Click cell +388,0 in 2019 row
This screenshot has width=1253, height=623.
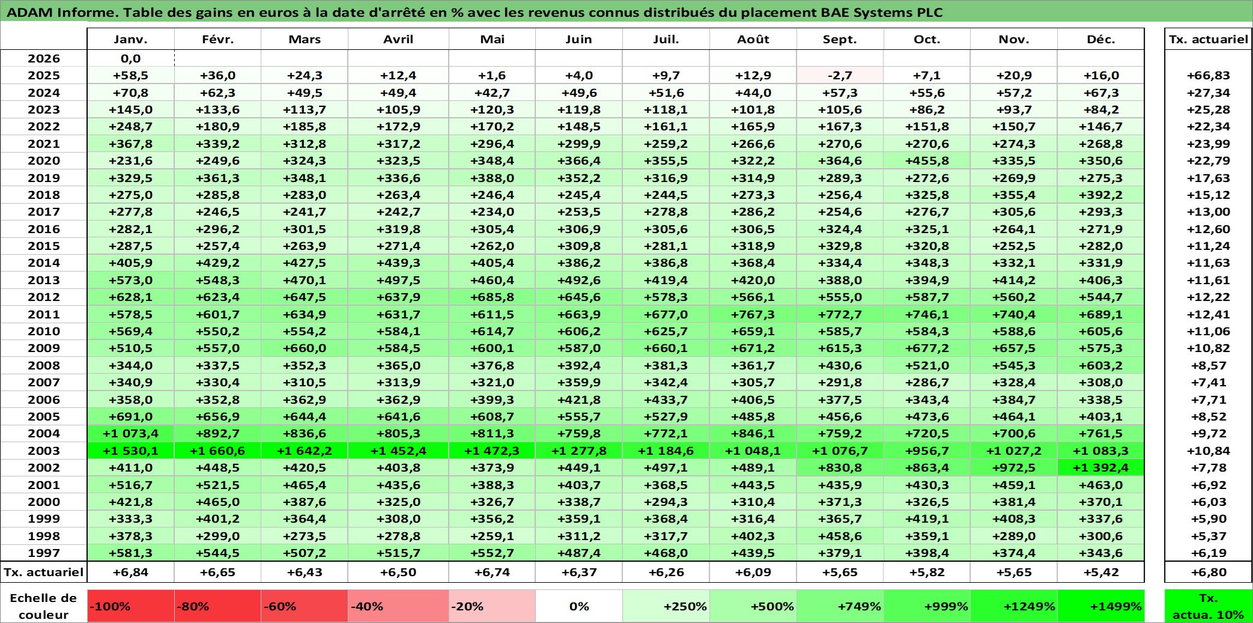[x=492, y=178]
